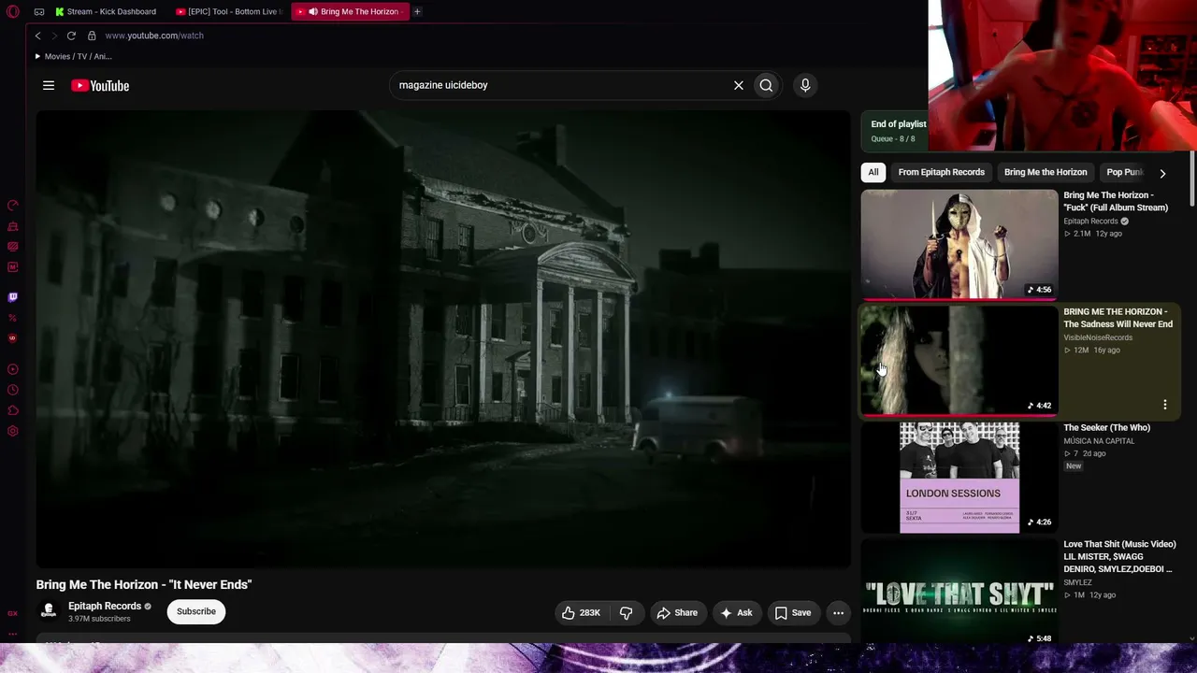The height and width of the screenshot is (673, 1197).
Task: Submit the YouTube search
Action: (766, 85)
